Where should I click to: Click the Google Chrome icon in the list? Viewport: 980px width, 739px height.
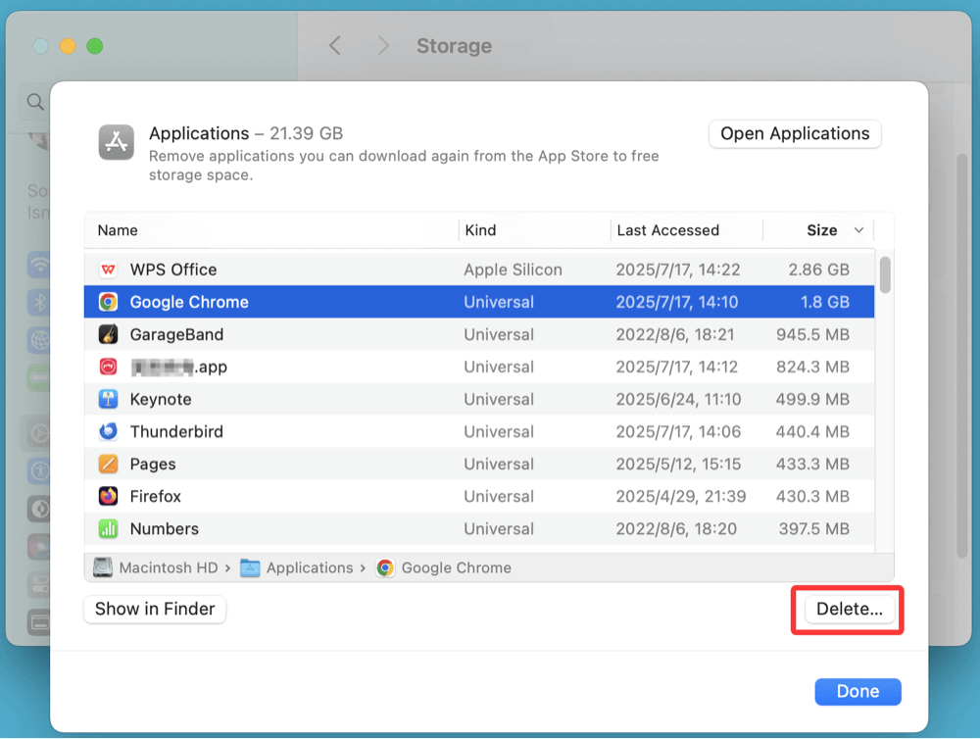click(109, 301)
